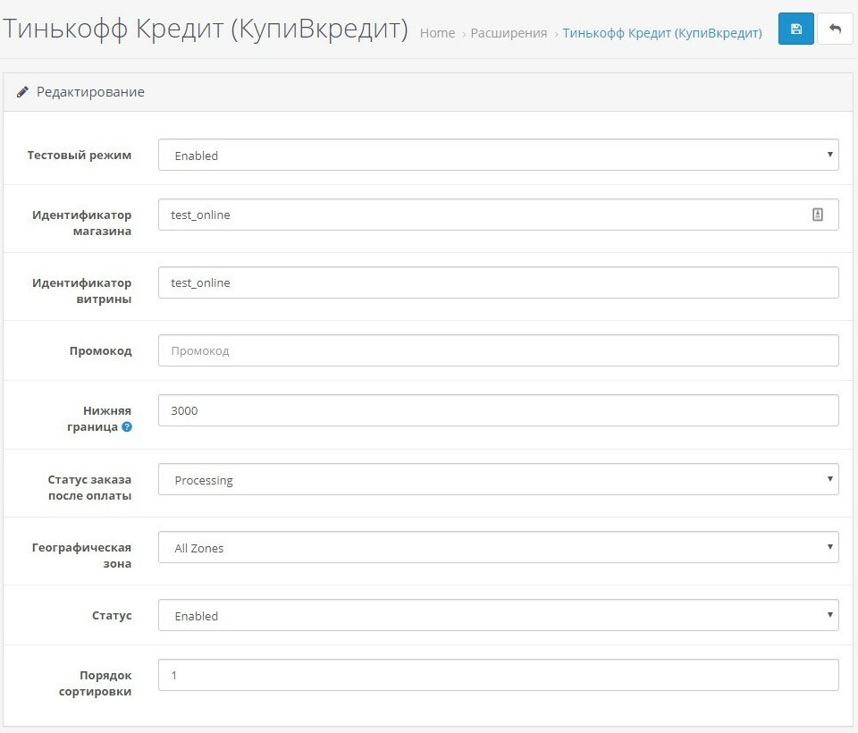Open the Тестовый режим dropdown
Image resolution: width=858 pixels, height=733 pixels.
point(499,155)
